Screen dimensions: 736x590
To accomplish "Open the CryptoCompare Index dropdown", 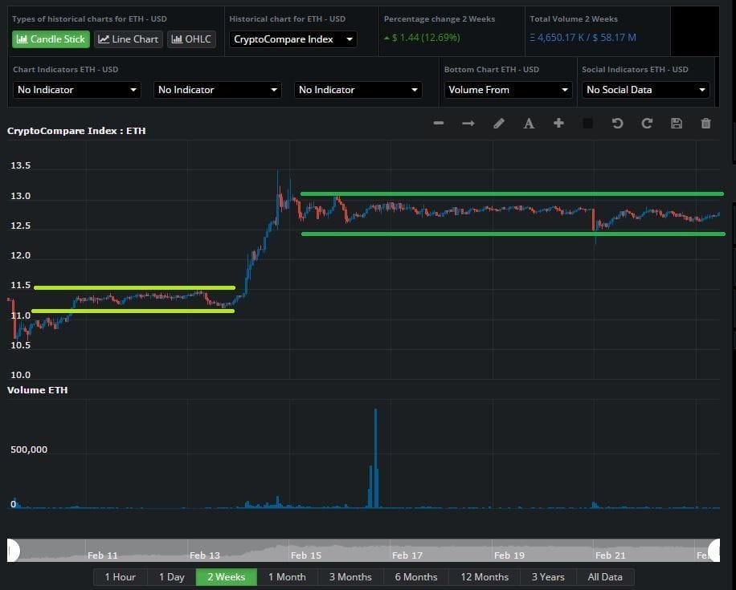I will [293, 39].
